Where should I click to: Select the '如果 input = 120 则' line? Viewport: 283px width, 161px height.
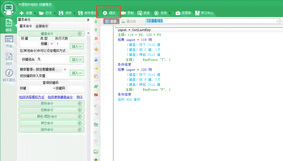[x=135, y=70]
